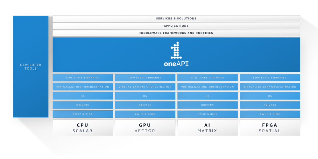
Task: Click Drivers block above GPU
Action: (145, 105)
